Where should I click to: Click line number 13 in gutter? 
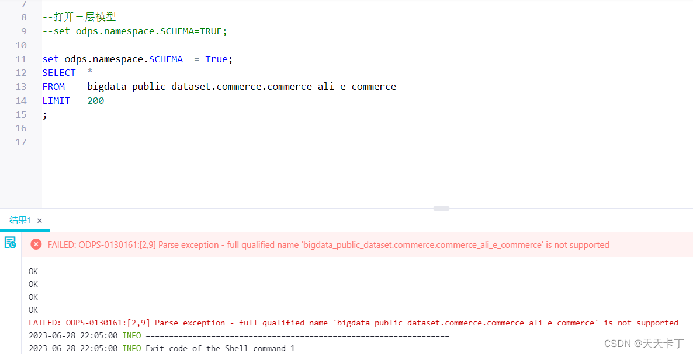pos(21,86)
